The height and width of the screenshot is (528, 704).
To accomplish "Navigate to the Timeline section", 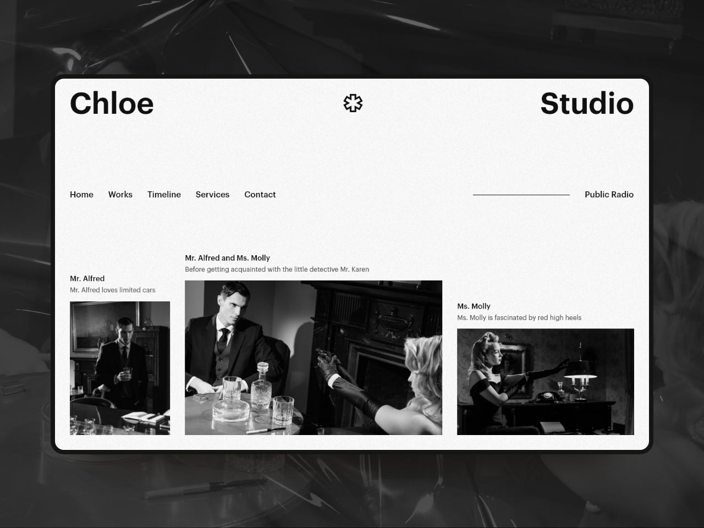I will coord(164,195).
